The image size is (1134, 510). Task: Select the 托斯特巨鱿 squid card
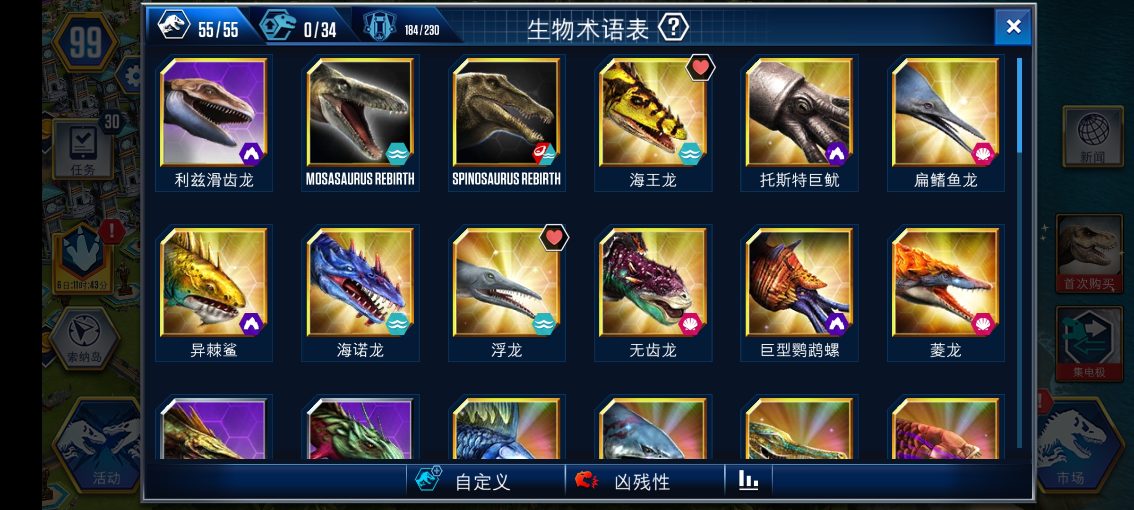799,123
